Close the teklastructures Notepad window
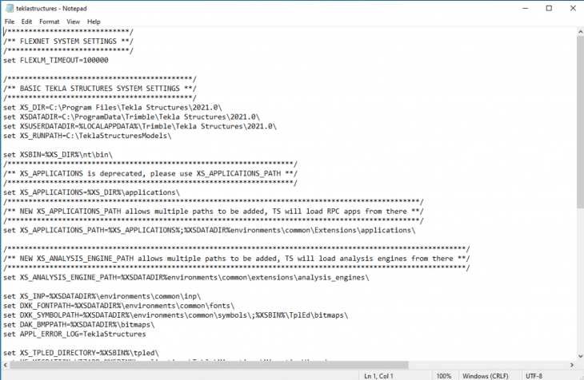 click(x=573, y=8)
